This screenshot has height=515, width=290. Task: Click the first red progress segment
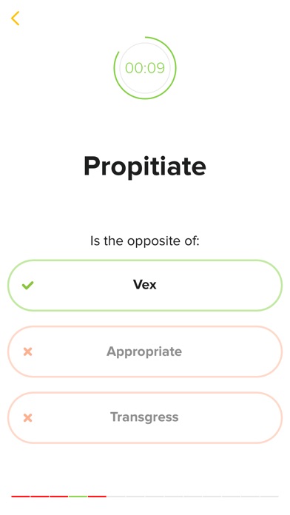point(21,497)
